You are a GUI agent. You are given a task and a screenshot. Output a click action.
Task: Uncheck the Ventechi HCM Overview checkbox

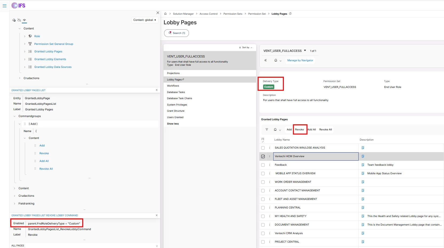point(263,156)
